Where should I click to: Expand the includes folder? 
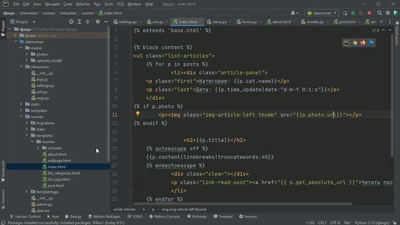point(38,148)
